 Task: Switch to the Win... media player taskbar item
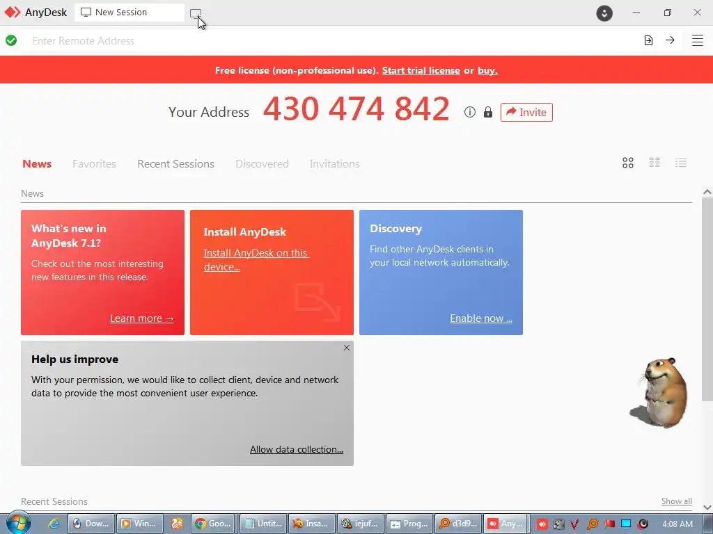(x=139, y=524)
